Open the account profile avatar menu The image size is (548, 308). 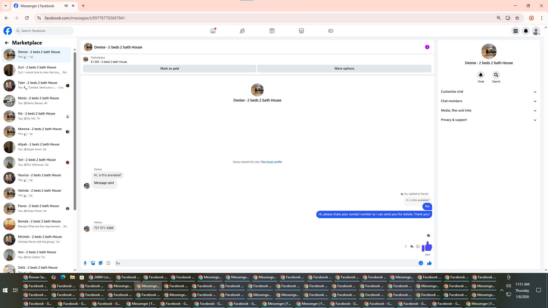pyautogui.click(x=536, y=31)
